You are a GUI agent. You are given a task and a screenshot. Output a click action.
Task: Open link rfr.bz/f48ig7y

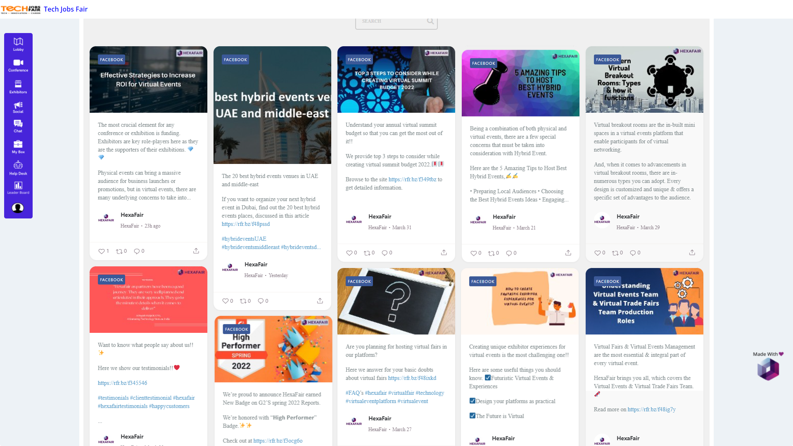[x=652, y=410]
